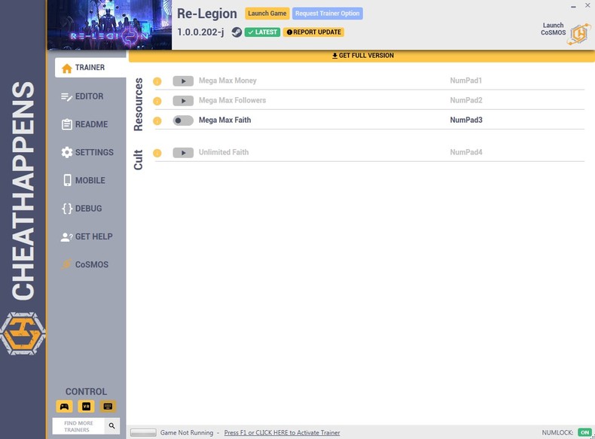
Task: Click the GET FULL VERSION banner
Action: (x=362, y=56)
